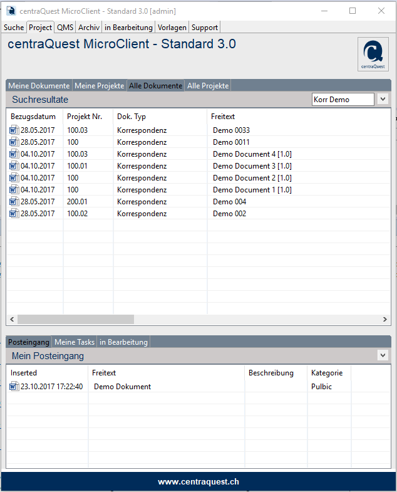Click the app icon in title bar
The image size is (397, 492).
(11, 11)
